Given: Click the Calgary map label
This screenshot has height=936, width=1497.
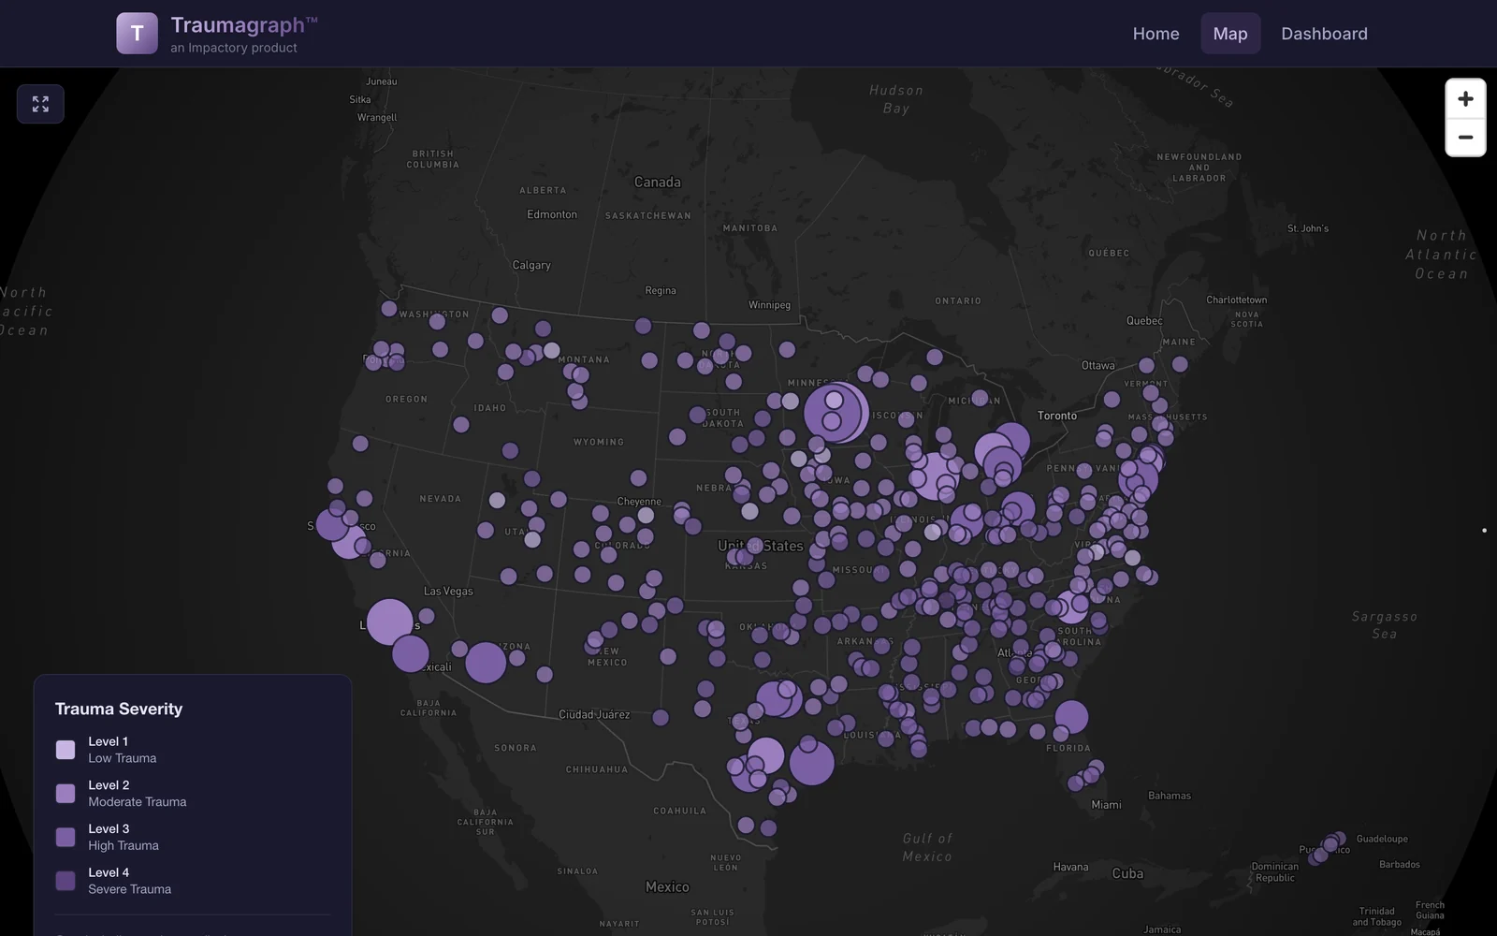Looking at the screenshot, I should click(531, 265).
